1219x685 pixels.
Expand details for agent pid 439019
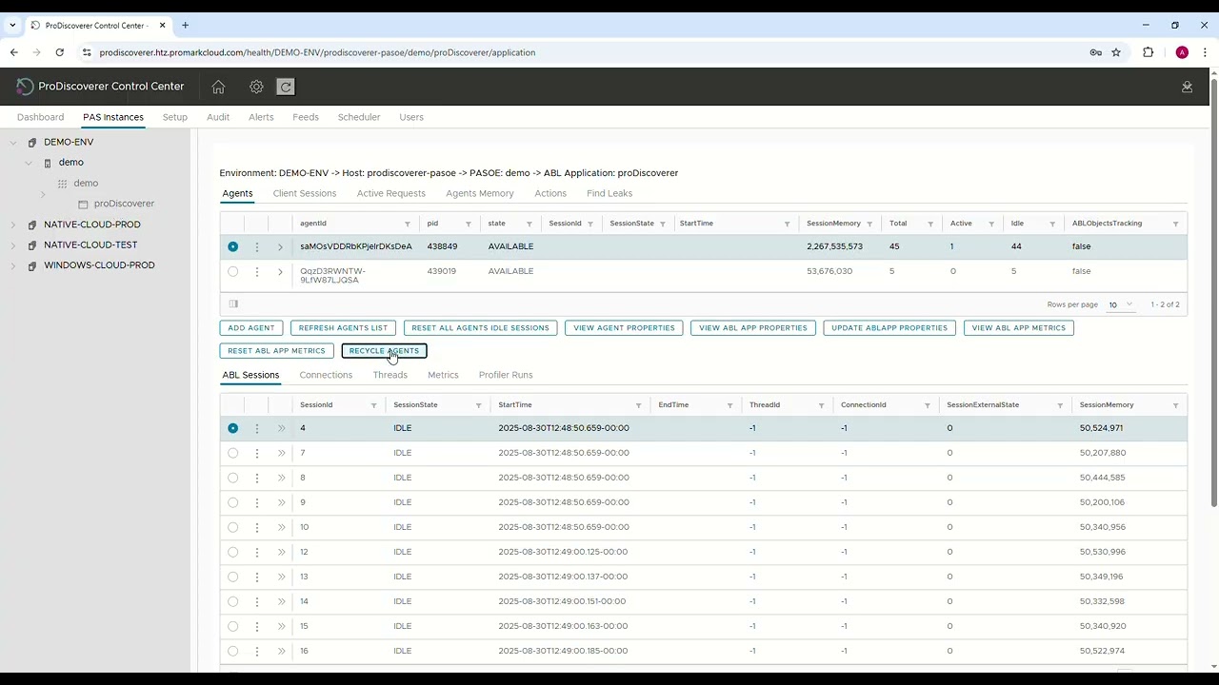280,271
